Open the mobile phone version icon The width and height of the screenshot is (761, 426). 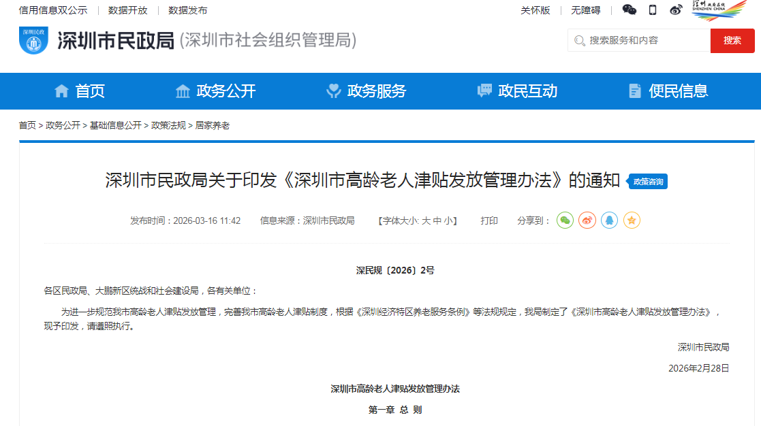653,10
